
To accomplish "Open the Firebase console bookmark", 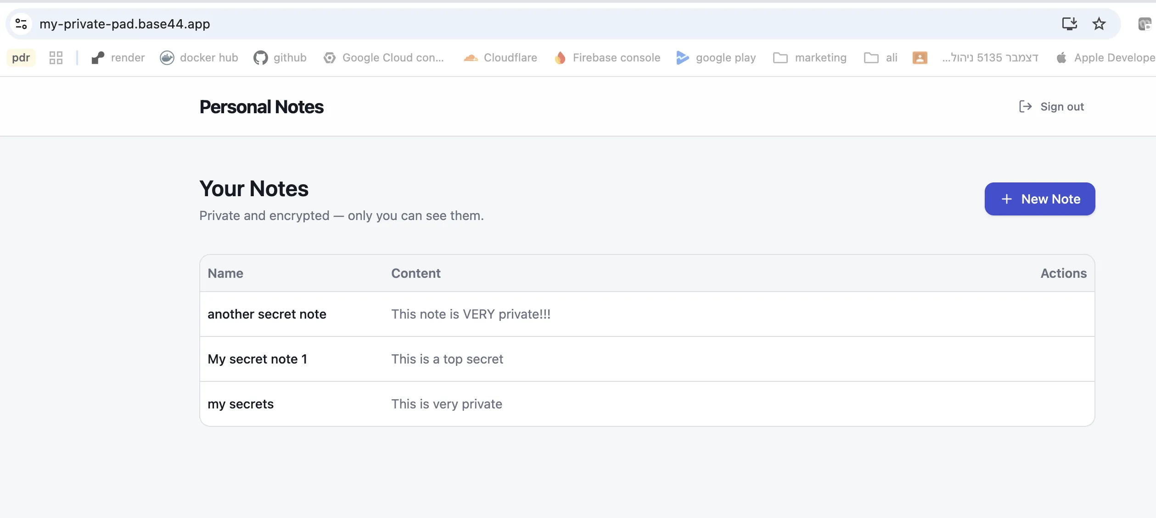I will [607, 58].
